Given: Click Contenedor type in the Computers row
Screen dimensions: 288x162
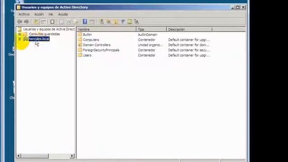Looking at the screenshot, I should pyautogui.click(x=147, y=40).
